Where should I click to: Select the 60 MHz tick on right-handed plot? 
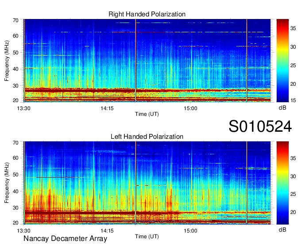click(15, 36)
